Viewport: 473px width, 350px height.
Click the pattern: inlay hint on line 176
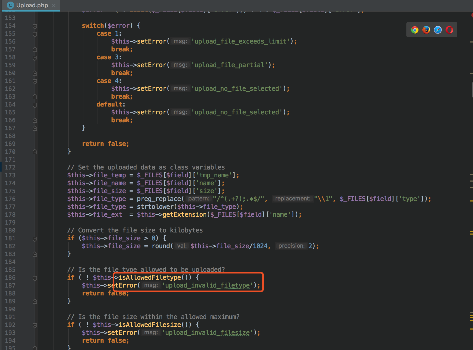point(199,199)
